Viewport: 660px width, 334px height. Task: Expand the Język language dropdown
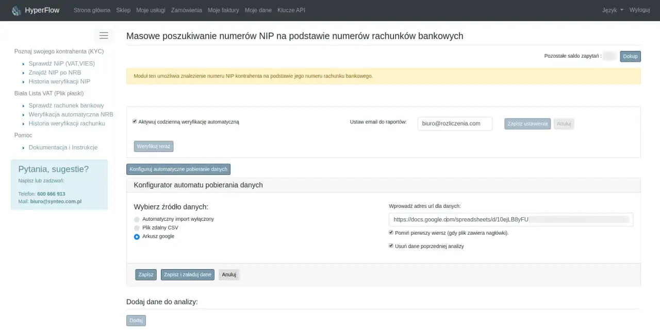point(613,10)
